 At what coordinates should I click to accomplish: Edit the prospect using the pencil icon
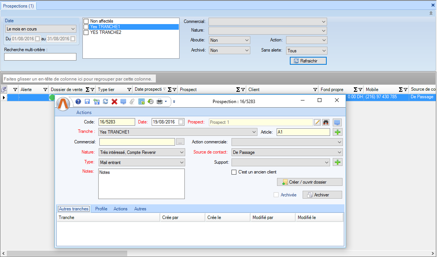pyautogui.click(x=318, y=122)
